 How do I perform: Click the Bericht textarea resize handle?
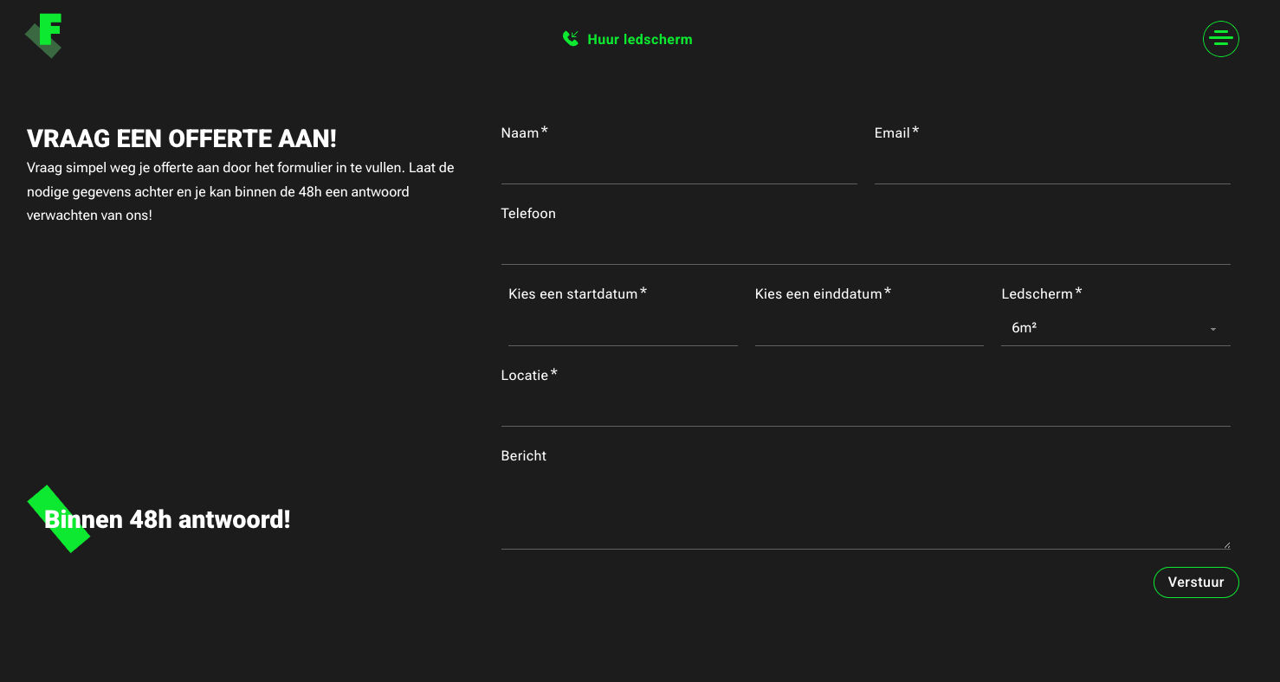[1226, 544]
